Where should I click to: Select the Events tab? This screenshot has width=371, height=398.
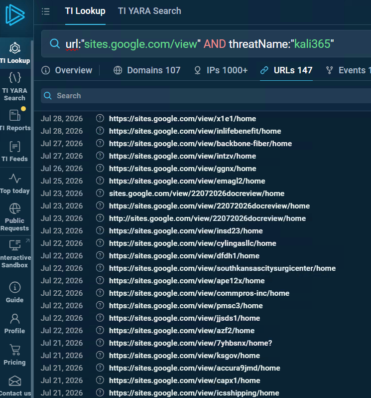click(349, 70)
